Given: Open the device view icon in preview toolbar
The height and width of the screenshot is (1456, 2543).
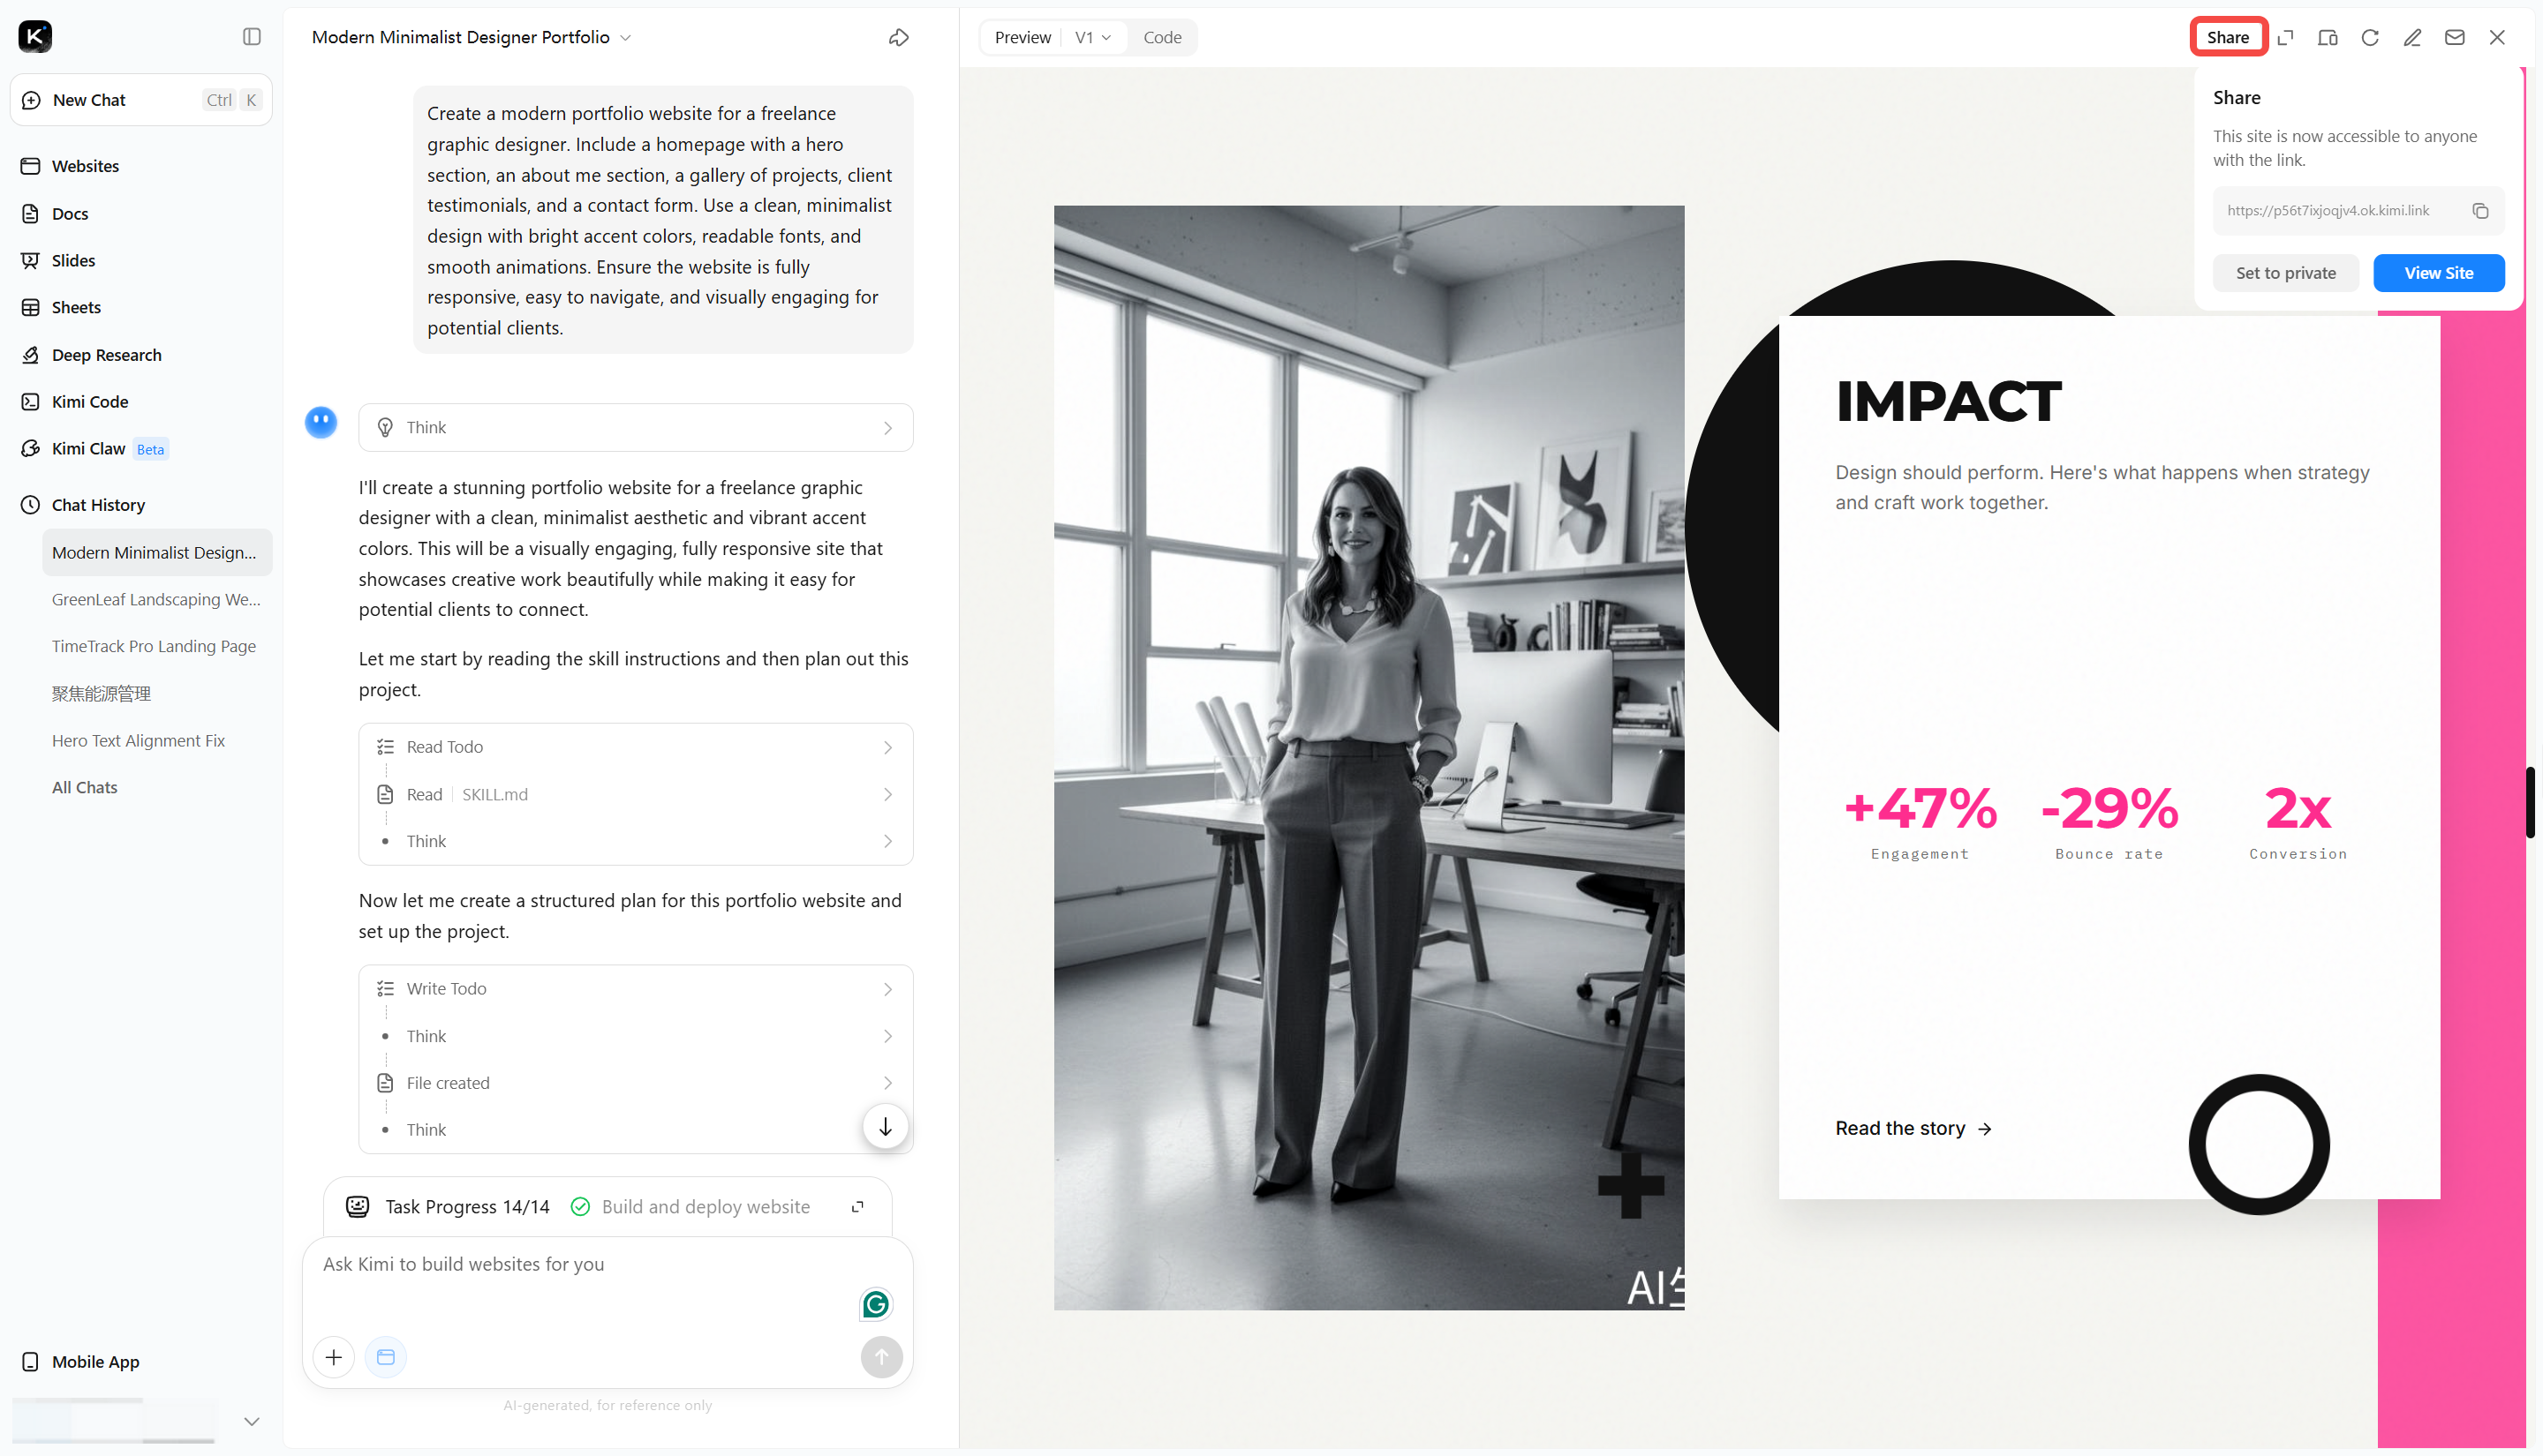Looking at the screenshot, I should [2327, 37].
